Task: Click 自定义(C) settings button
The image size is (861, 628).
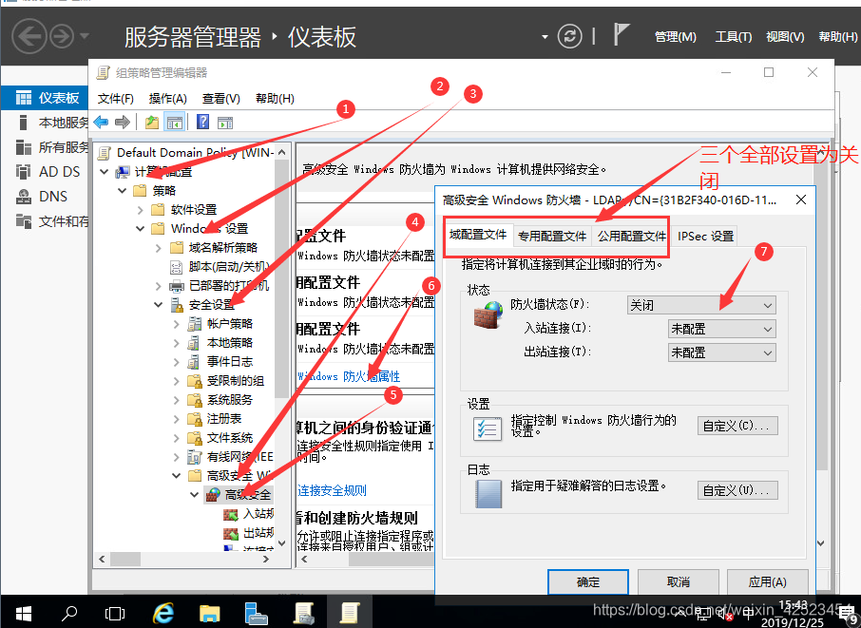Action: 737,426
